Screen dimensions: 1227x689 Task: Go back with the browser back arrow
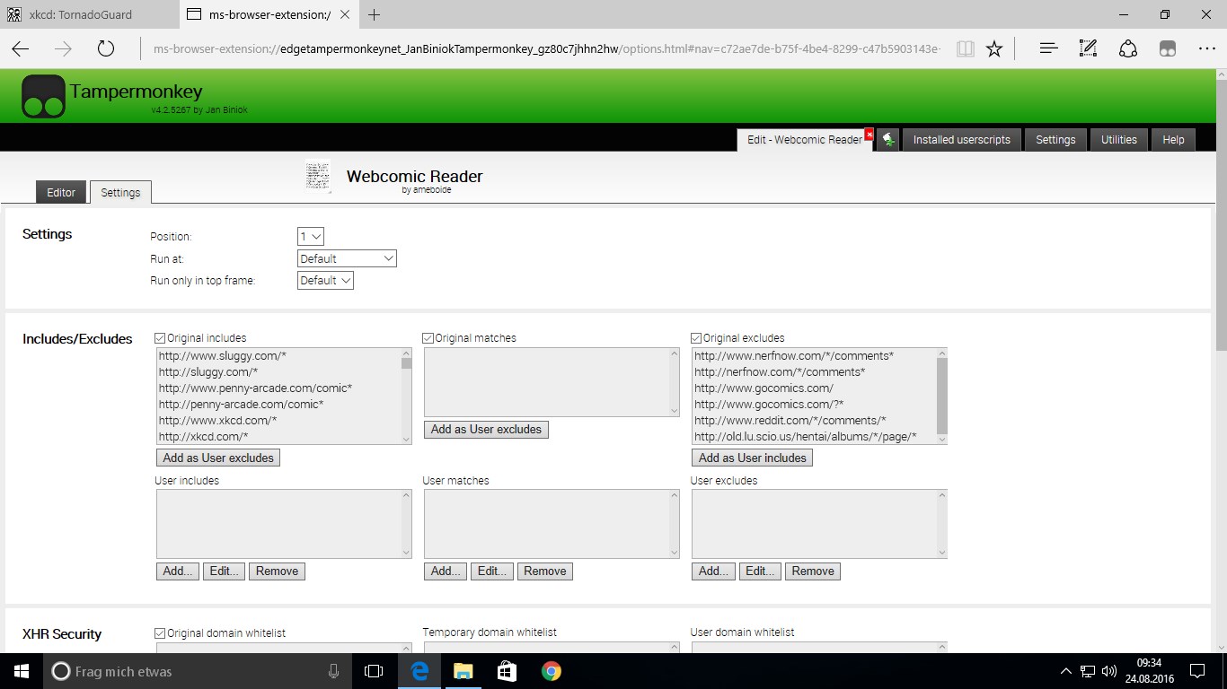[x=21, y=48]
